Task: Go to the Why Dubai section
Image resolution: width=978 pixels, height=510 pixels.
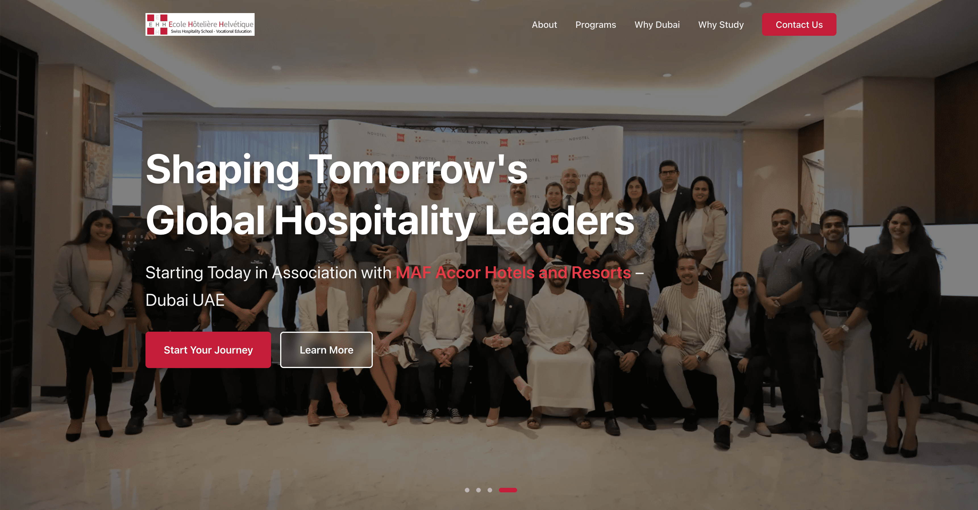Action: point(657,25)
